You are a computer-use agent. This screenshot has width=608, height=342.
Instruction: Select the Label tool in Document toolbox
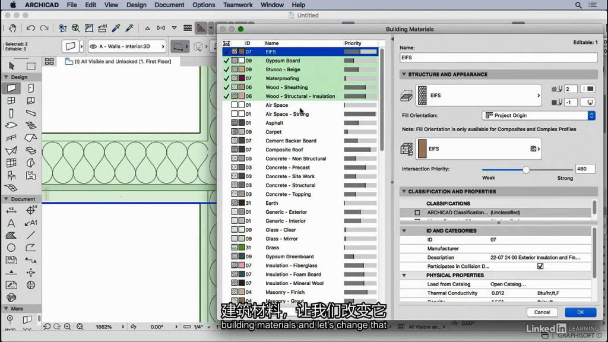pyautogui.click(x=31, y=223)
